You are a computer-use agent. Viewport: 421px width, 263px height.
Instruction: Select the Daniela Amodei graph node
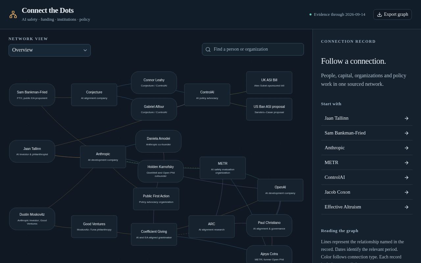159,141
